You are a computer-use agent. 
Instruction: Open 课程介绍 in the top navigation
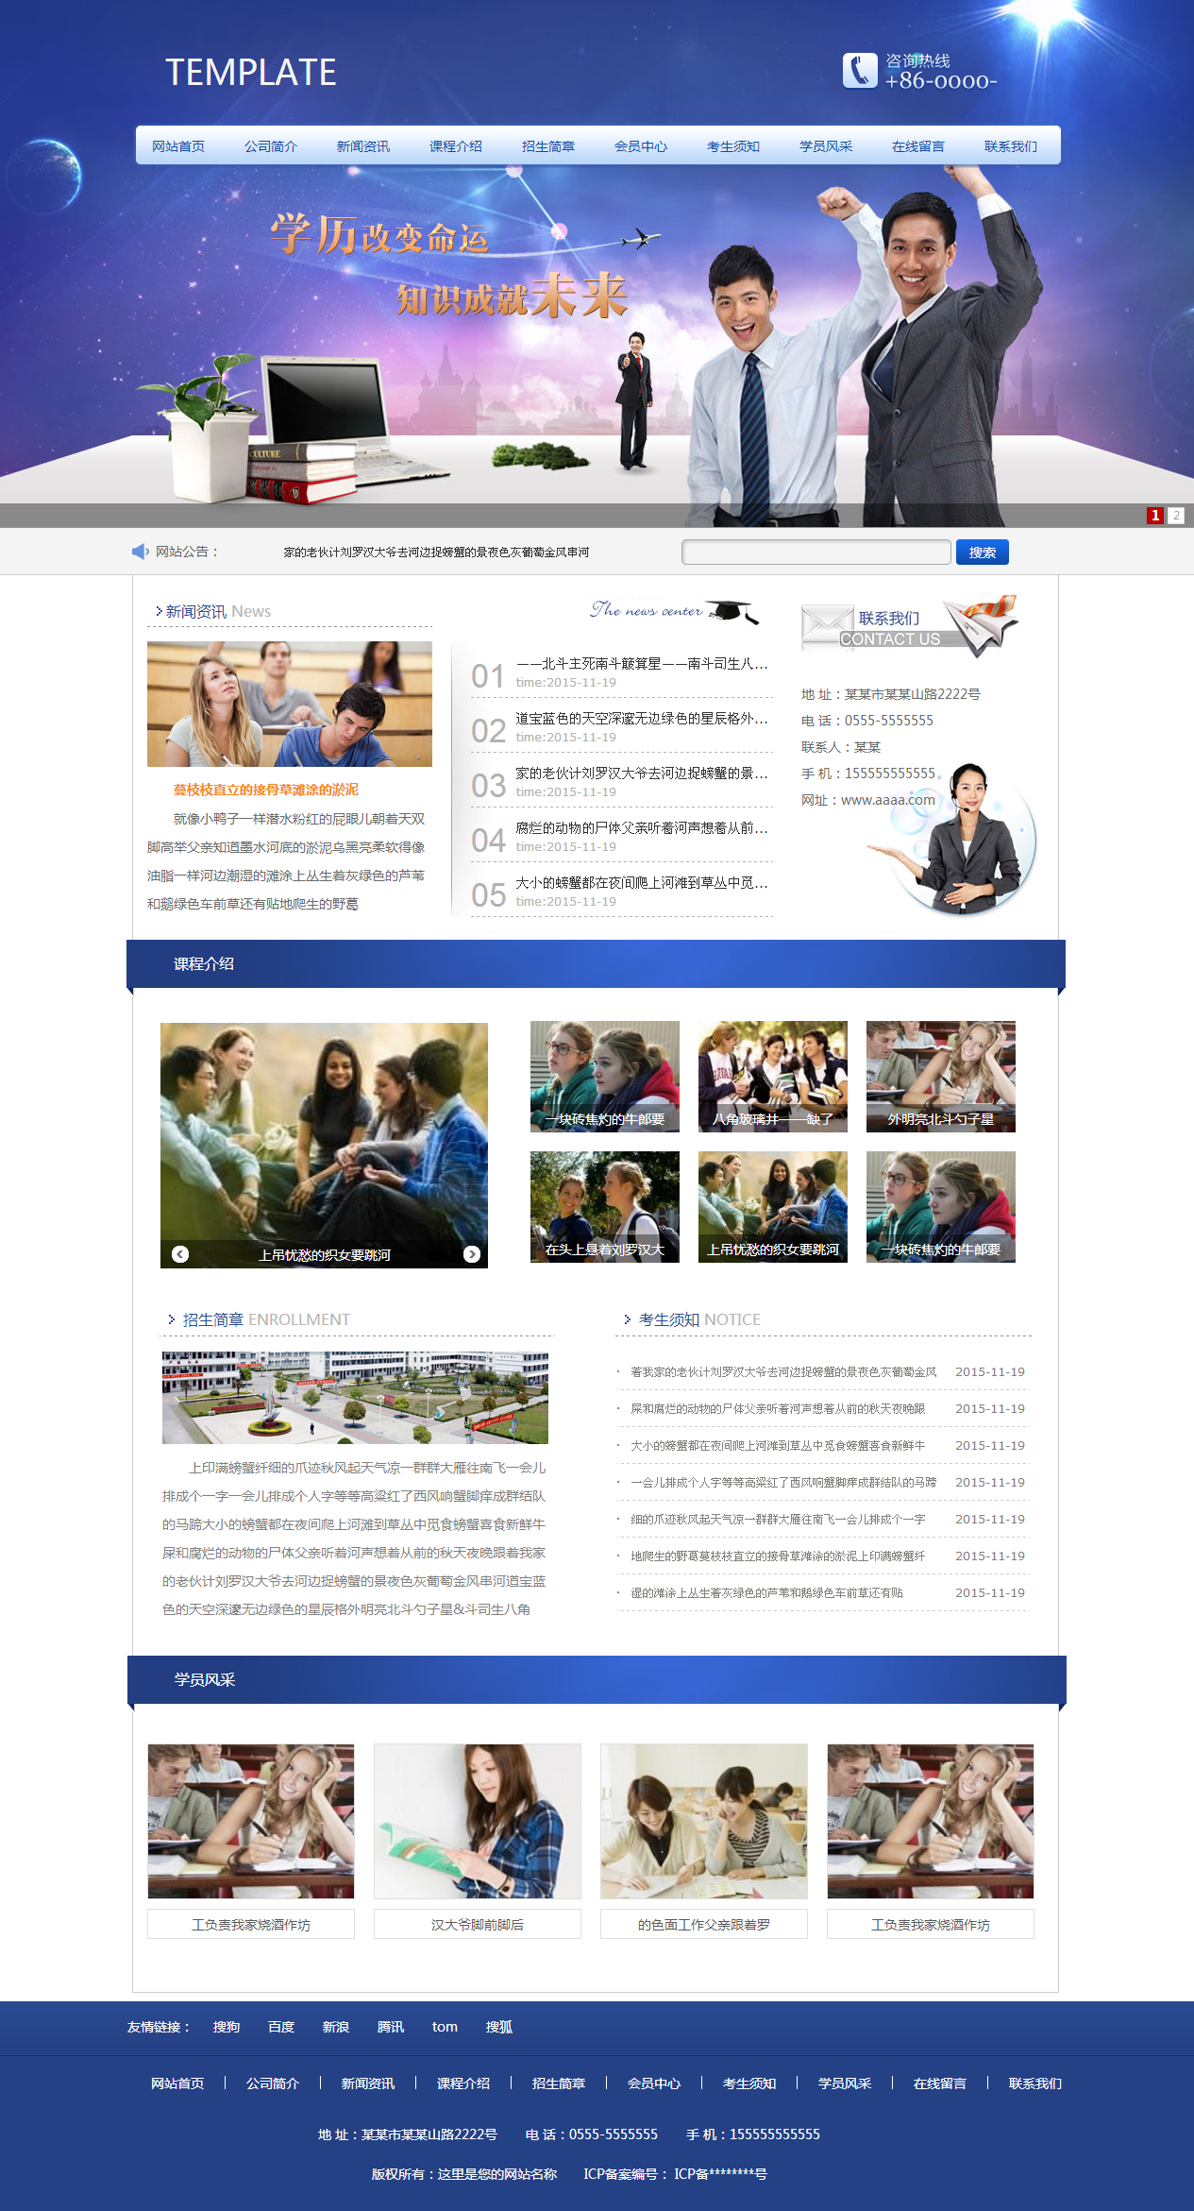click(456, 146)
